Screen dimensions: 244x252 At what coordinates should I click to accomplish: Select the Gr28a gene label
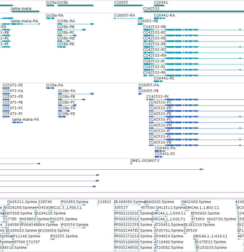tap(51, 3)
